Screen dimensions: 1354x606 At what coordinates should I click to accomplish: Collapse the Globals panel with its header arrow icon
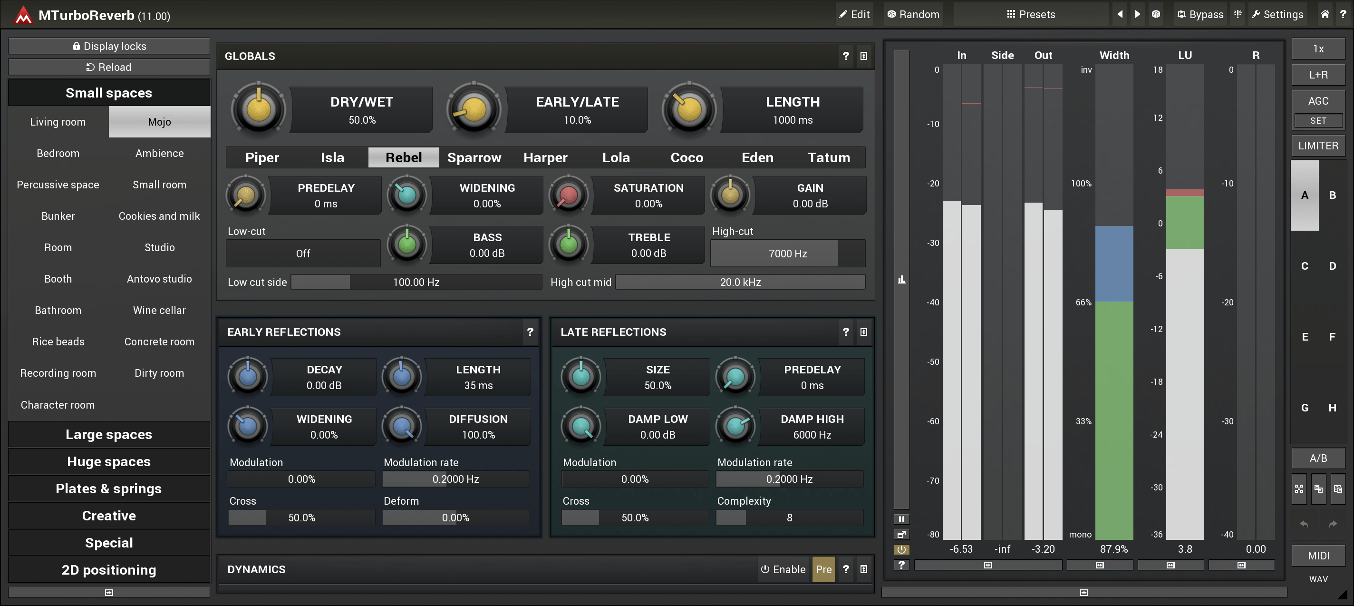click(863, 56)
